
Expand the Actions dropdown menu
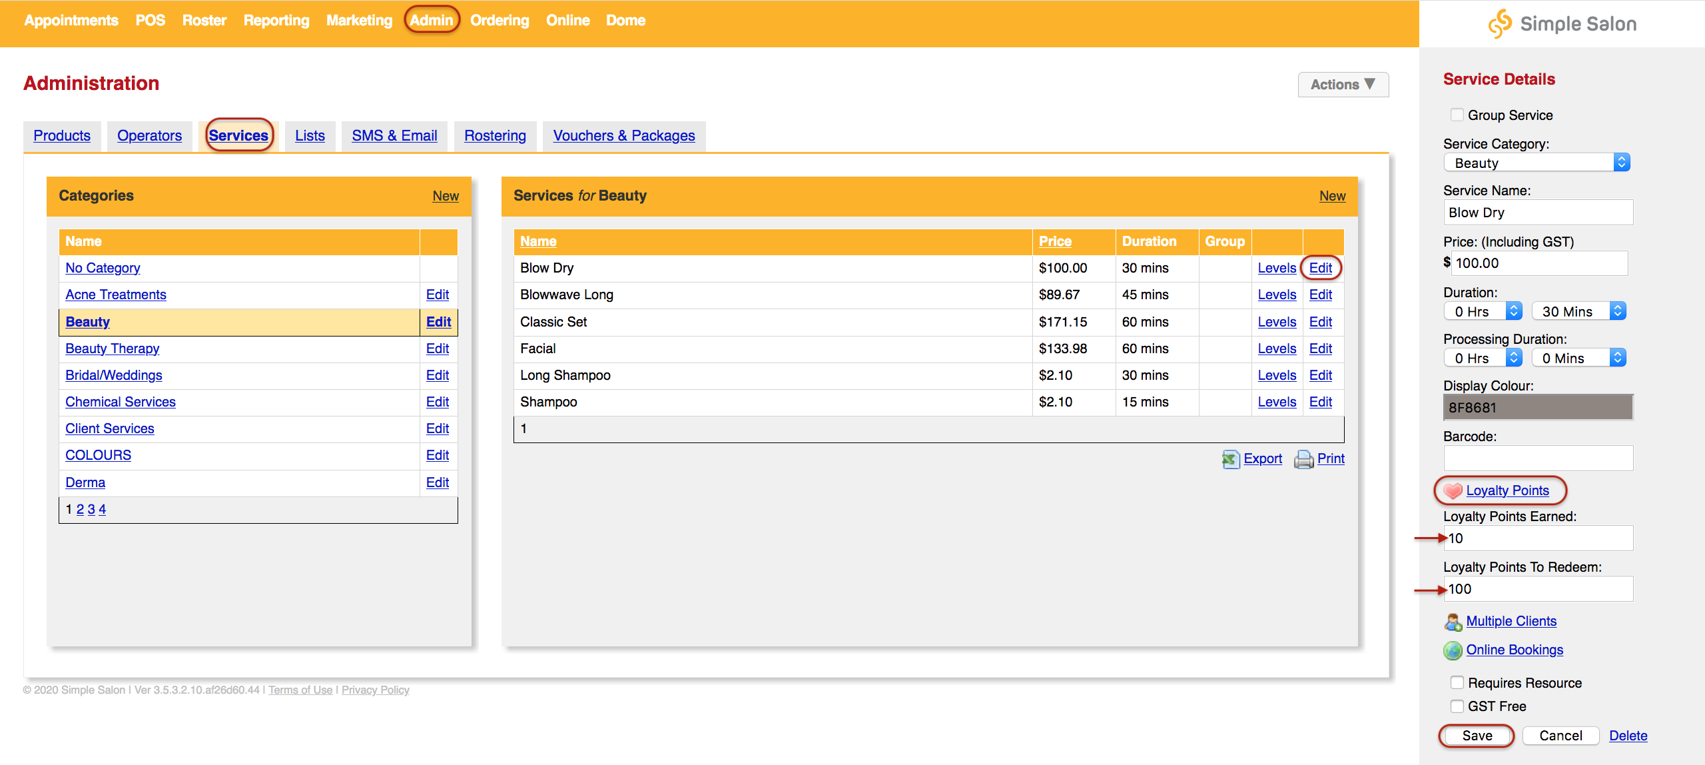point(1343,85)
